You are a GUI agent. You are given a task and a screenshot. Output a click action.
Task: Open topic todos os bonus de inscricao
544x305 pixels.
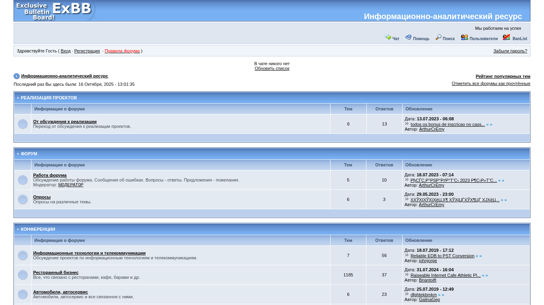coord(448,124)
